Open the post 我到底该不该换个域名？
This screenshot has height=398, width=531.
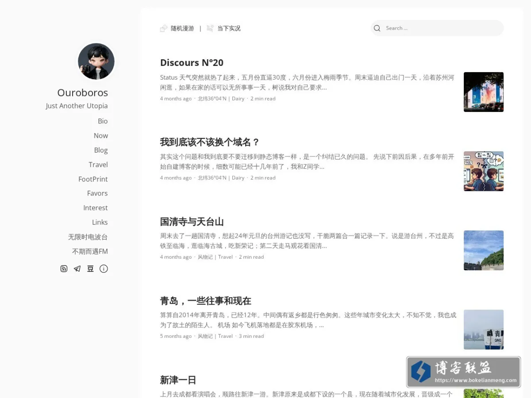(x=210, y=142)
